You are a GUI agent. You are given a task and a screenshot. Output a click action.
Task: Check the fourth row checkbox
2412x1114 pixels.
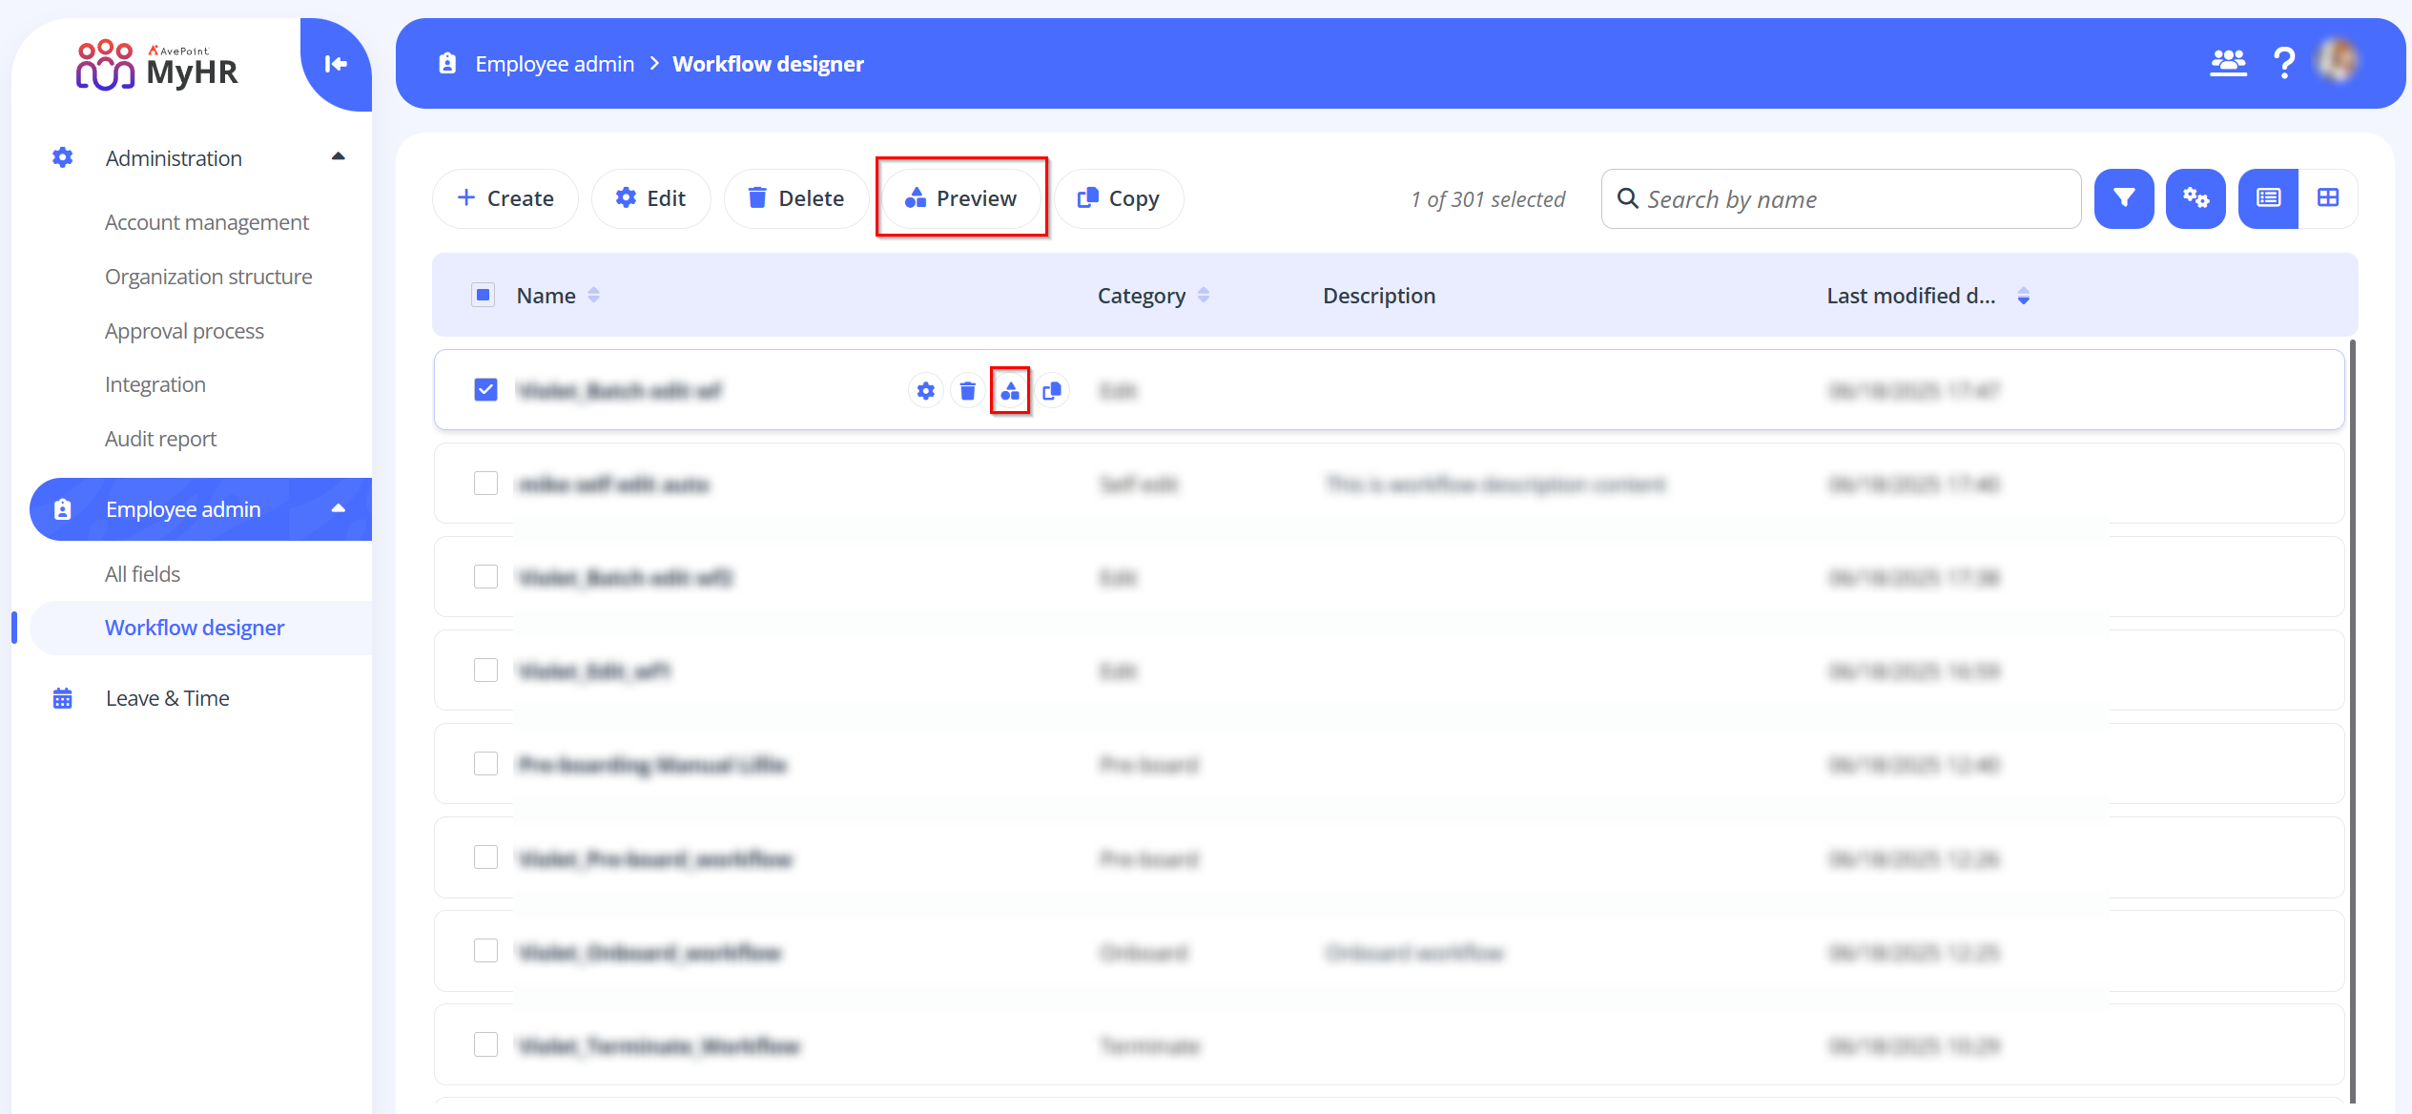[x=485, y=670]
